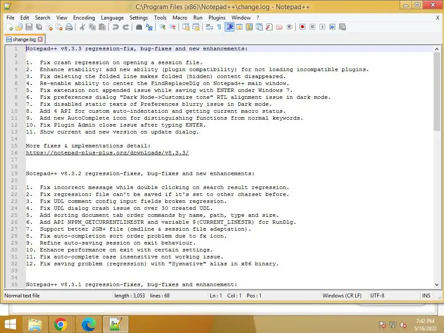Viewport: 444px width, 333px height.
Task: Start macro recording with the red dot
Action: click(x=302, y=27)
